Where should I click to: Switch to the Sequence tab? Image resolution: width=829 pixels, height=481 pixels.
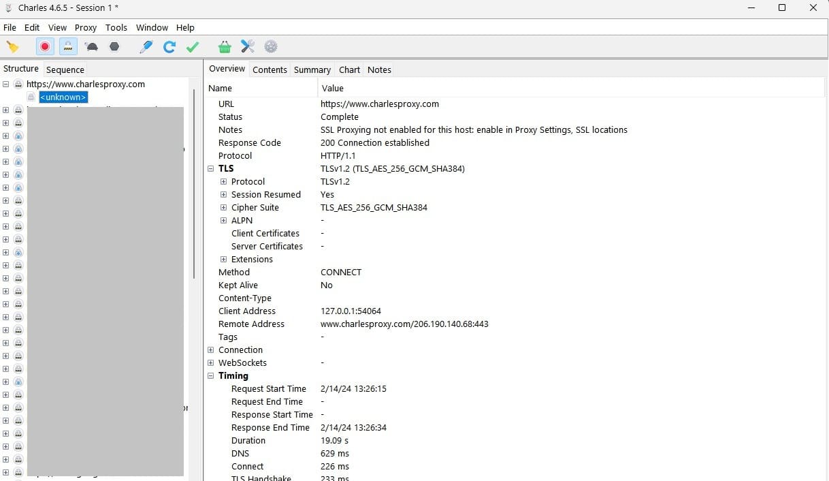coord(65,69)
